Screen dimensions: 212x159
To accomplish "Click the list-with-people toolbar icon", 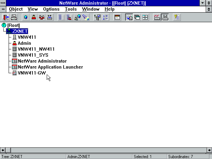I will click(x=69, y=17).
